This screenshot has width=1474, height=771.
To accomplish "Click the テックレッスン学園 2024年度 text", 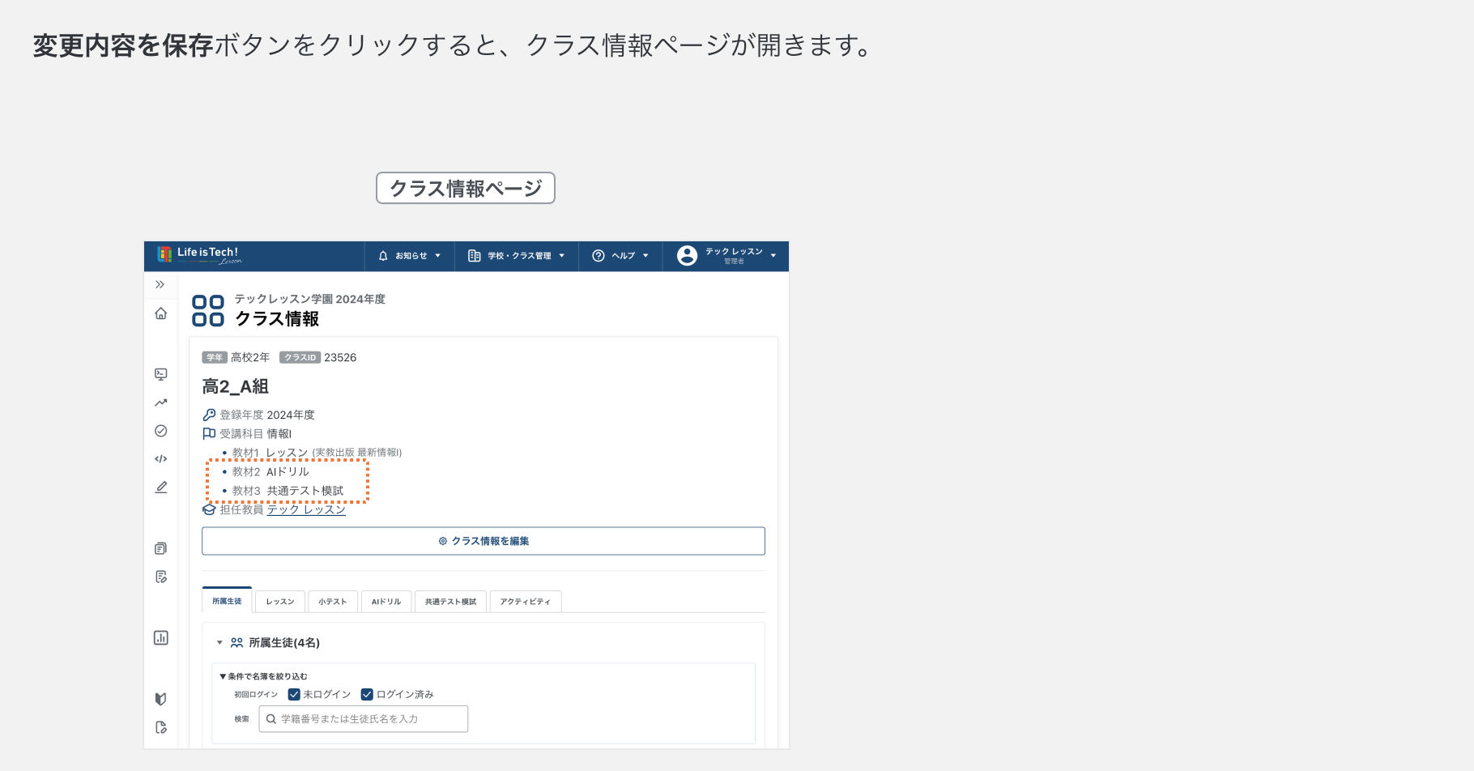I will 310,299.
